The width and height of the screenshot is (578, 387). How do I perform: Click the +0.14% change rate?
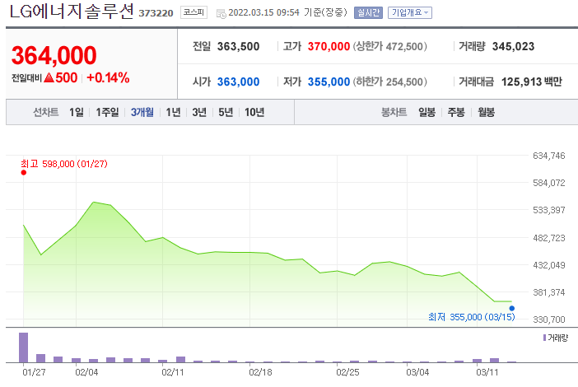pyautogui.click(x=108, y=77)
